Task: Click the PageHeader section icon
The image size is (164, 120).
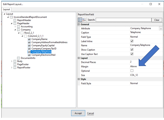Action: [x=15, y=23]
